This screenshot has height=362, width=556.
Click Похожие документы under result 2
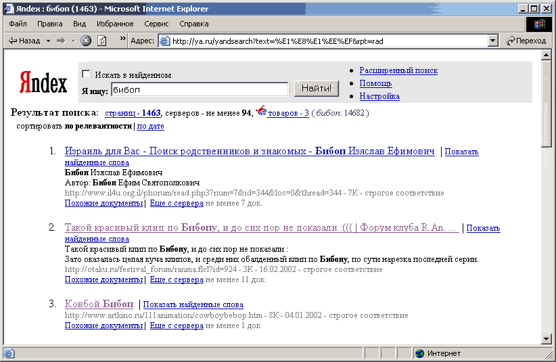pyautogui.click(x=104, y=279)
